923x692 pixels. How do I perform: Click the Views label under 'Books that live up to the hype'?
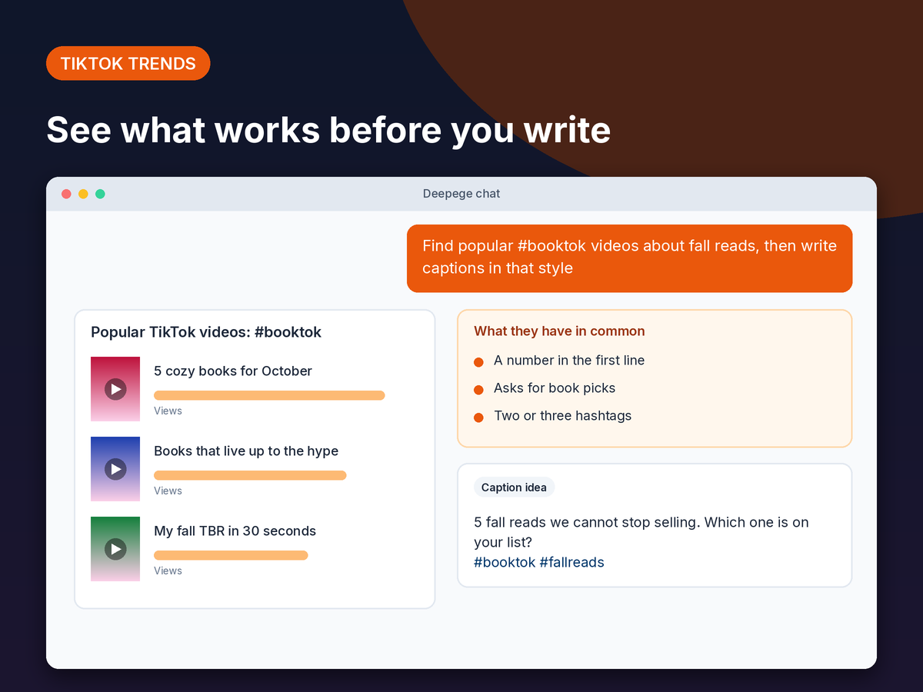tap(168, 491)
